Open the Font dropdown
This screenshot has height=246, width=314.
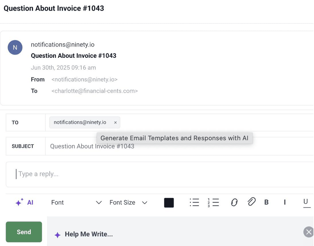[76, 202]
